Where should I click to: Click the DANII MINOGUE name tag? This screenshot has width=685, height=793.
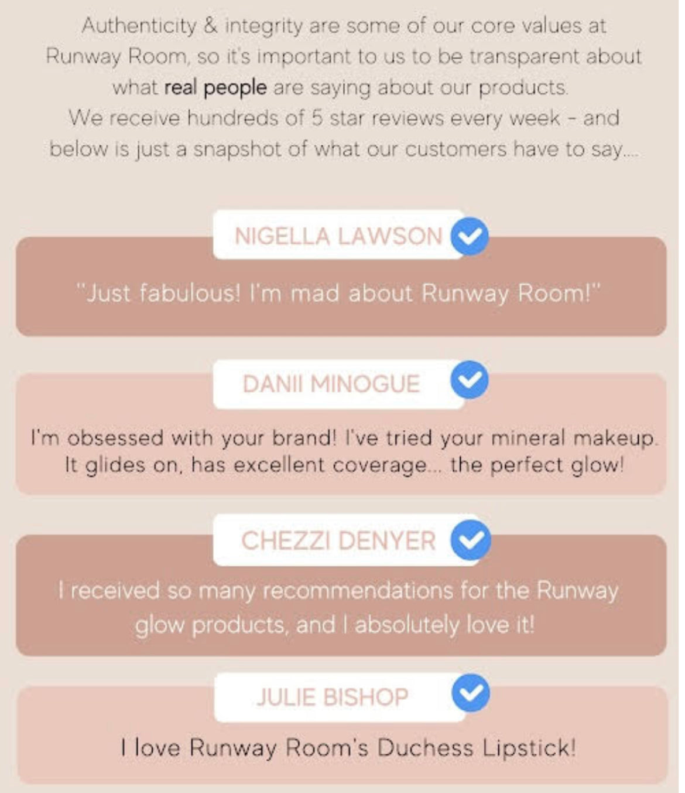pos(331,384)
